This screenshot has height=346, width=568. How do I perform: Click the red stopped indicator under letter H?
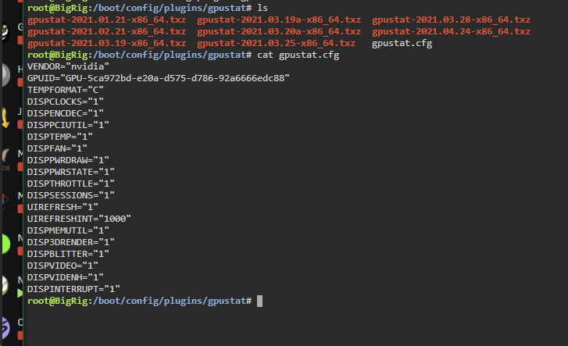coord(20,83)
